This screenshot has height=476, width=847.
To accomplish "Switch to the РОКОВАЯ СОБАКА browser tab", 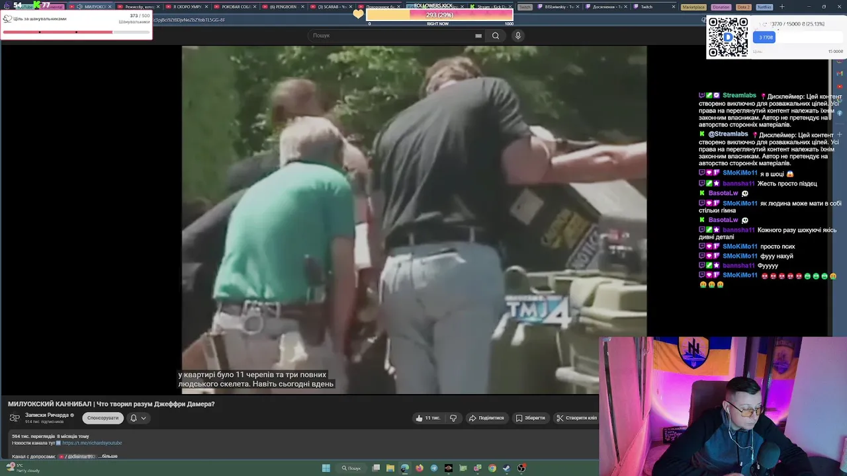I will point(236,7).
